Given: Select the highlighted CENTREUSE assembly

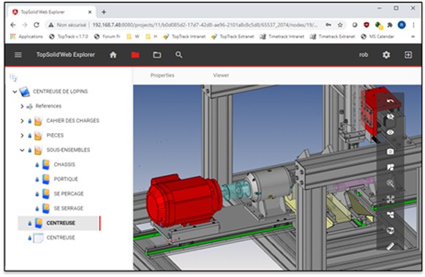Looking at the screenshot, I should coord(59,223).
